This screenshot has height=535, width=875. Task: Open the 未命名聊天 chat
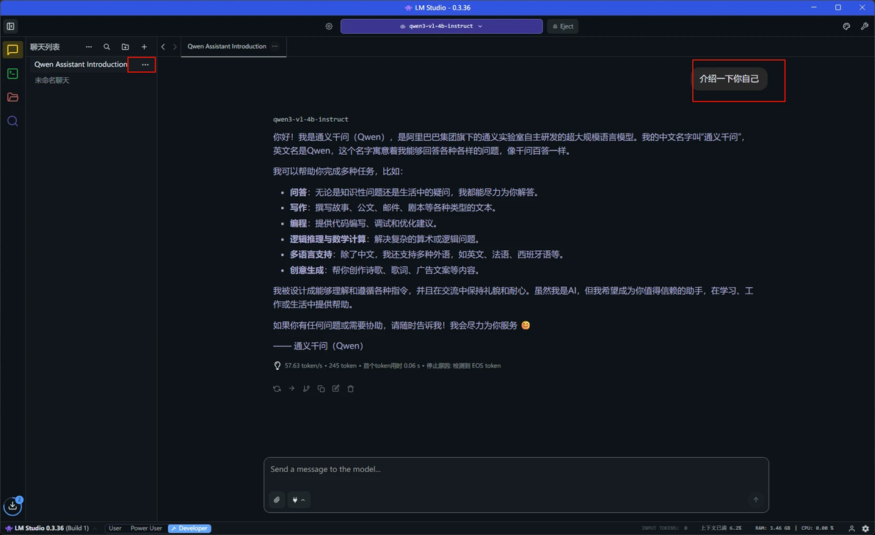[x=52, y=80]
